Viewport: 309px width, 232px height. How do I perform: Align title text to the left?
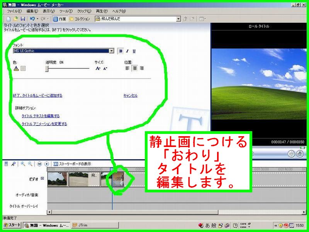click(127, 68)
